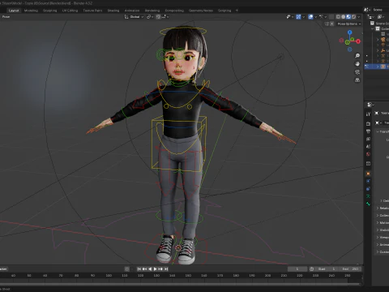Open the Geometry Nodes workspace tab
Image resolution: width=389 pixels, height=292 pixels.
[201, 11]
